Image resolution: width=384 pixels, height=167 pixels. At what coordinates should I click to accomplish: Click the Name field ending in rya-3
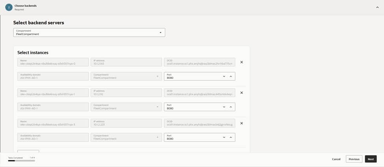click(x=53, y=123)
